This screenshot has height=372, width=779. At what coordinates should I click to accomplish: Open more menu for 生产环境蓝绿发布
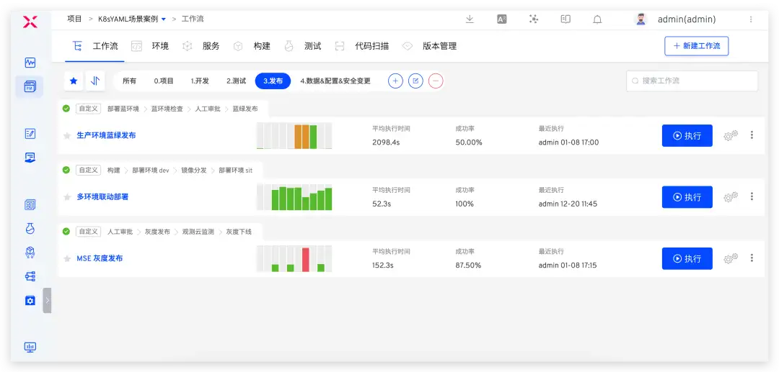tap(752, 135)
